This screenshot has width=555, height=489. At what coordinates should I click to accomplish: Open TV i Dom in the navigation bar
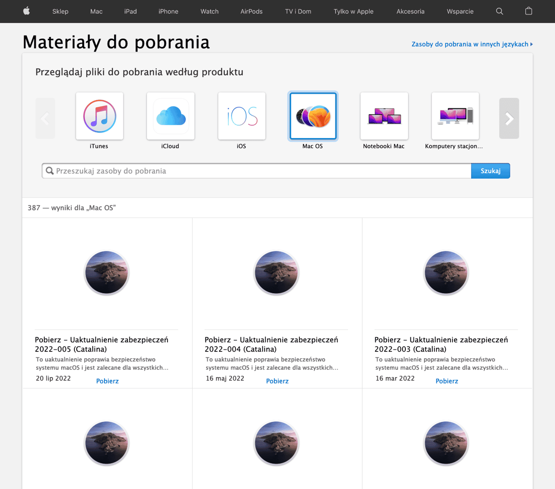[x=298, y=11]
